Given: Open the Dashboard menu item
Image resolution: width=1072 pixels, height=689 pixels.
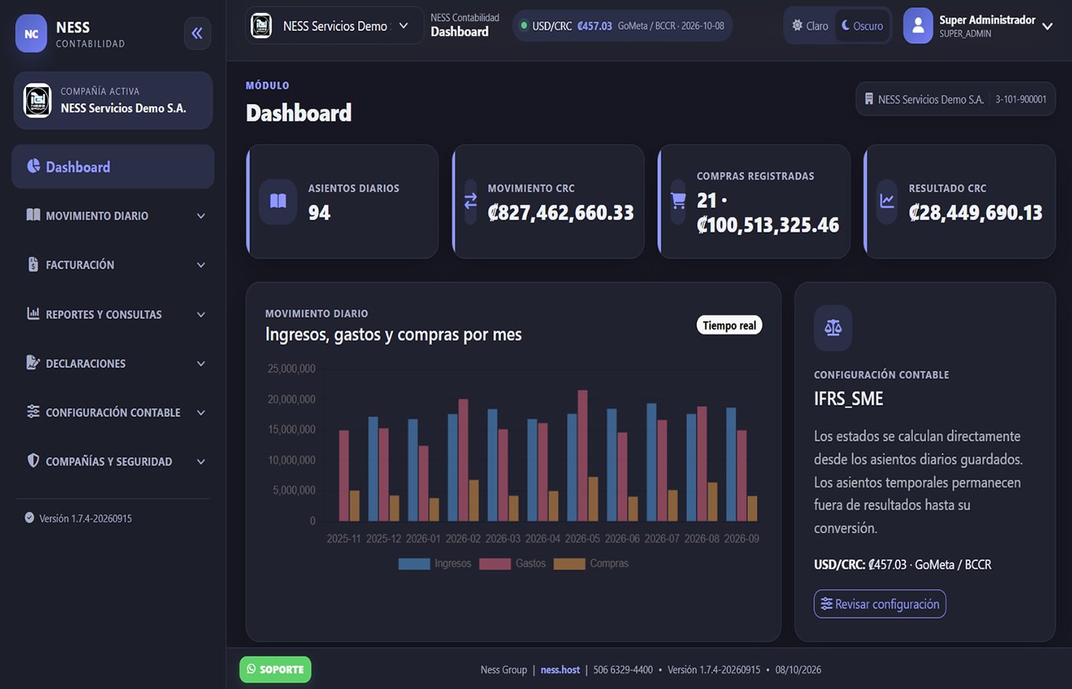Looking at the screenshot, I should point(113,167).
